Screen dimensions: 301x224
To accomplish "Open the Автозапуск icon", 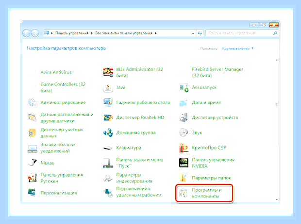I will coord(184,88).
